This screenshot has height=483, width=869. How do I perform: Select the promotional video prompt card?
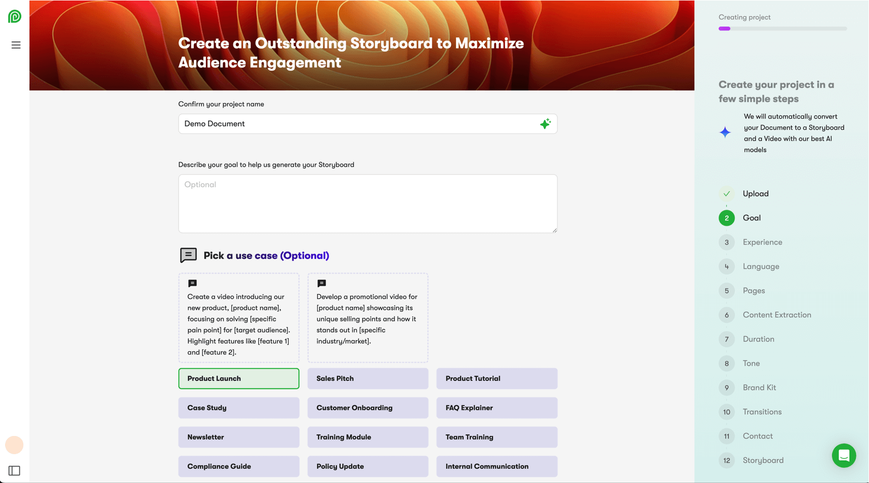point(368,318)
